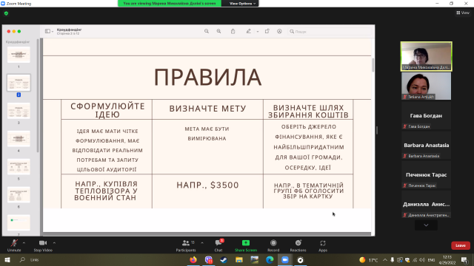Click the sidebar thumbnail scrollbar
The image size is (474, 266).
[x=38, y=95]
